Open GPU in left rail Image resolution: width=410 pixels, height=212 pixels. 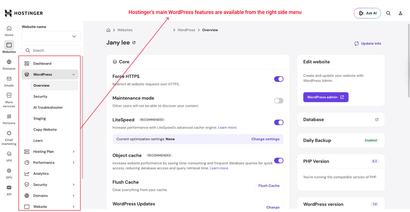click(x=9, y=173)
